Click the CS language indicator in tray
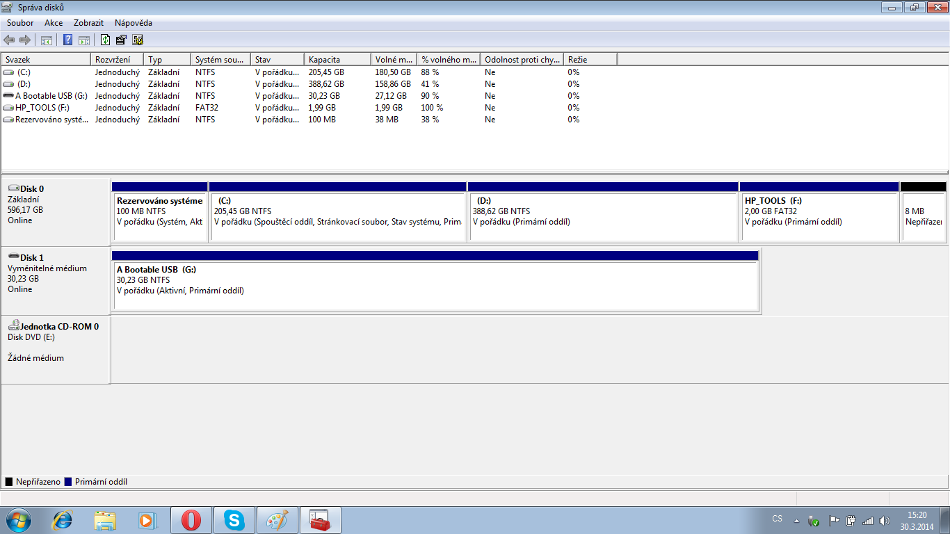The width and height of the screenshot is (950, 534). pos(778,519)
